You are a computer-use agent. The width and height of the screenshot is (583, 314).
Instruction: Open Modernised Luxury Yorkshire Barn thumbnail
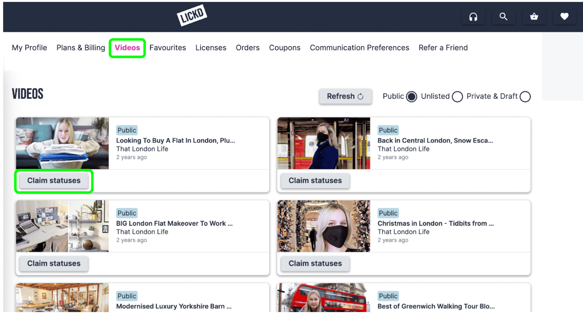[62, 297]
